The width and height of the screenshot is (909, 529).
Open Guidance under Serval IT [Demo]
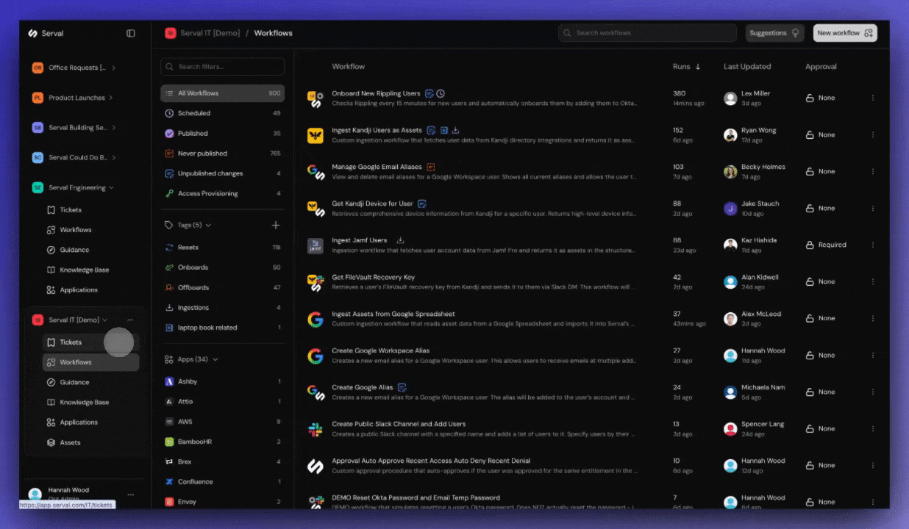click(74, 381)
